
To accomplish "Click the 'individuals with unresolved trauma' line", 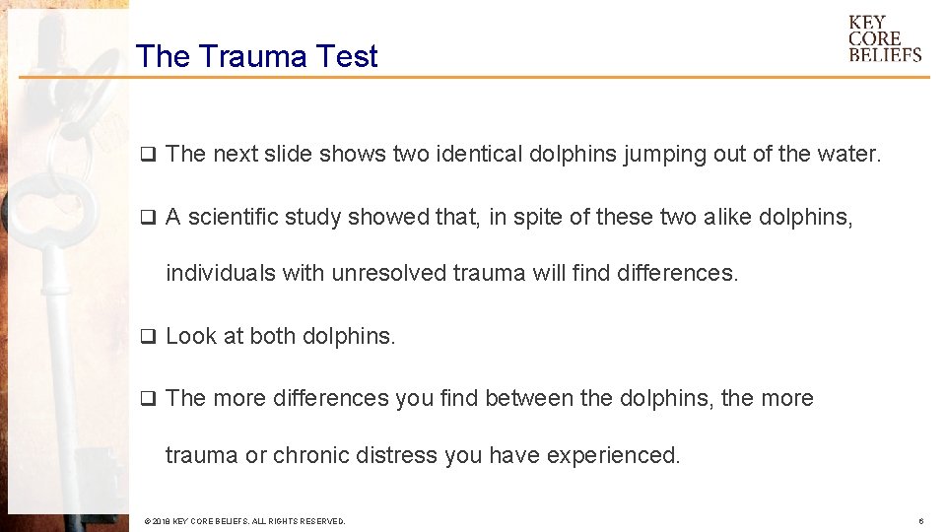I will (452, 274).
